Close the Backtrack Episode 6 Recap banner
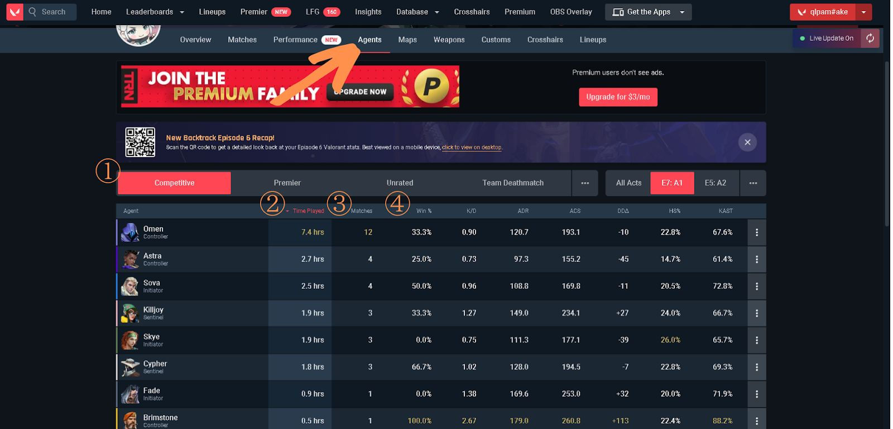The height and width of the screenshot is (429, 893). tap(747, 142)
